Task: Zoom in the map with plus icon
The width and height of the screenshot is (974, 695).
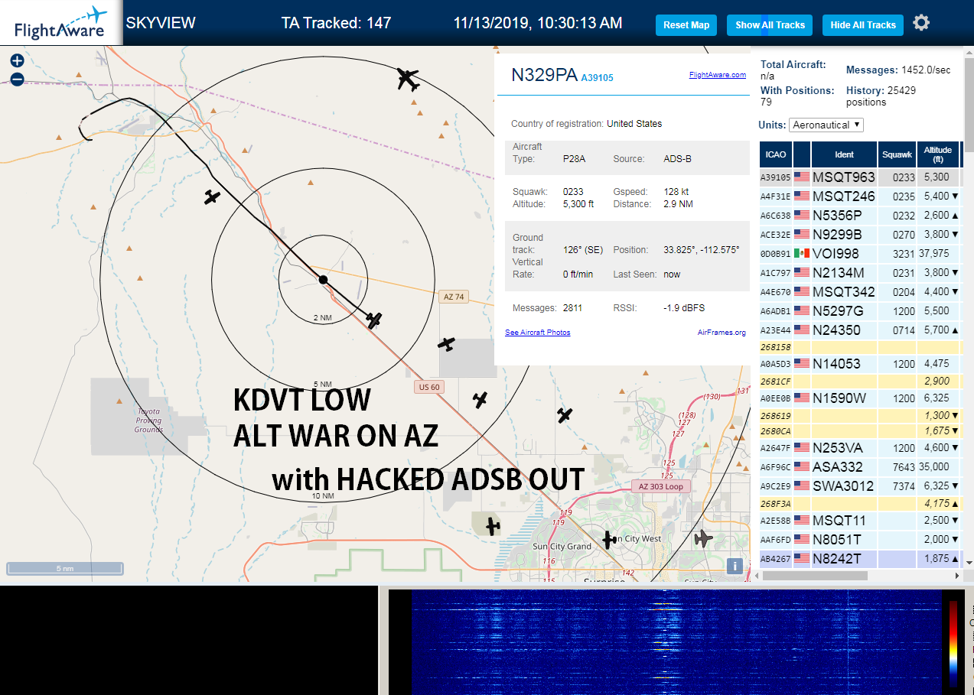Action: click(x=17, y=60)
